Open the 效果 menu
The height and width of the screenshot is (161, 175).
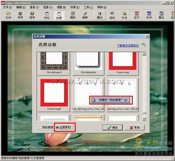coord(75,7)
